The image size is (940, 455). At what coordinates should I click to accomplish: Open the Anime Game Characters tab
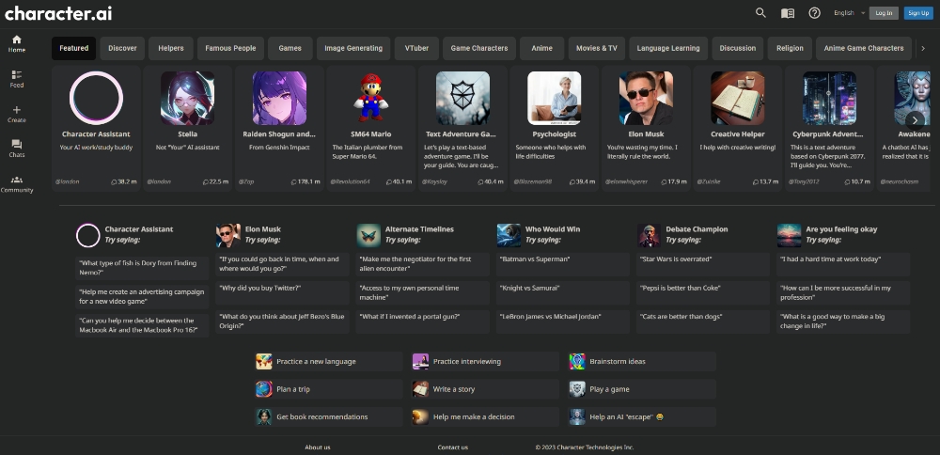[864, 48]
